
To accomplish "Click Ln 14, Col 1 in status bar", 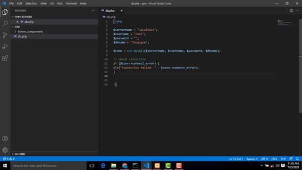I will coord(236,159).
